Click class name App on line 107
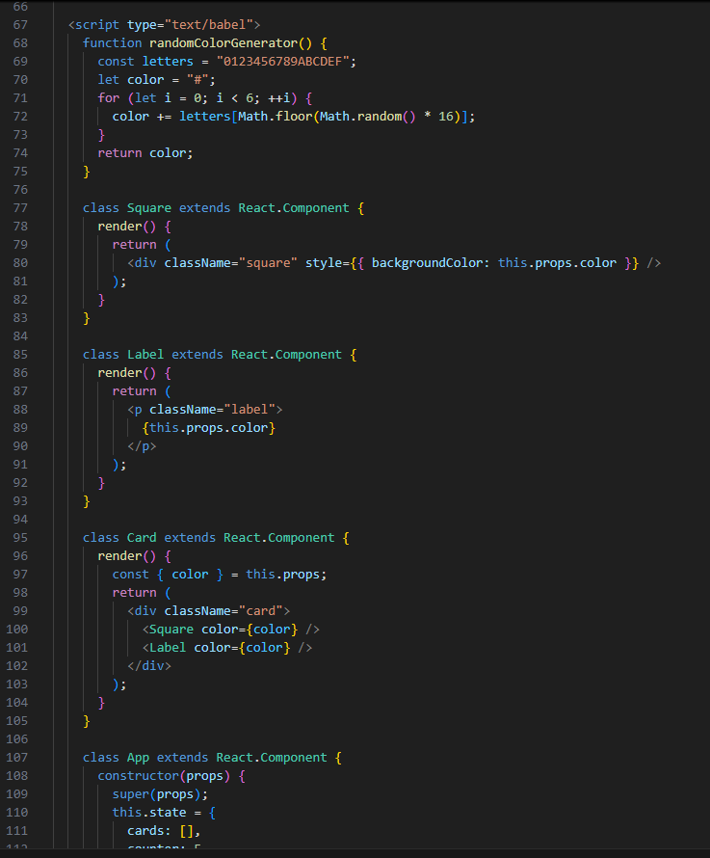The image size is (710, 858). (x=139, y=758)
